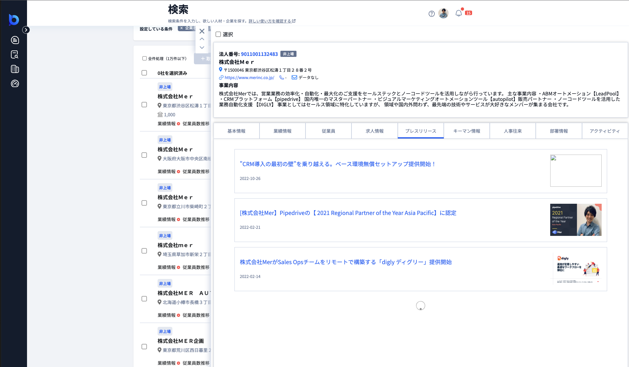629x367 pixels.
Task: Click the location pin beside the Shibuya address
Action: [x=220, y=70]
